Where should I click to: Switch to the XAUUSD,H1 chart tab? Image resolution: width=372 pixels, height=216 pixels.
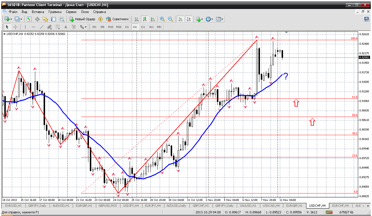[248, 206]
